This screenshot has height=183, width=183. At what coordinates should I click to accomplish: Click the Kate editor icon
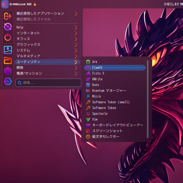[x=88, y=85]
